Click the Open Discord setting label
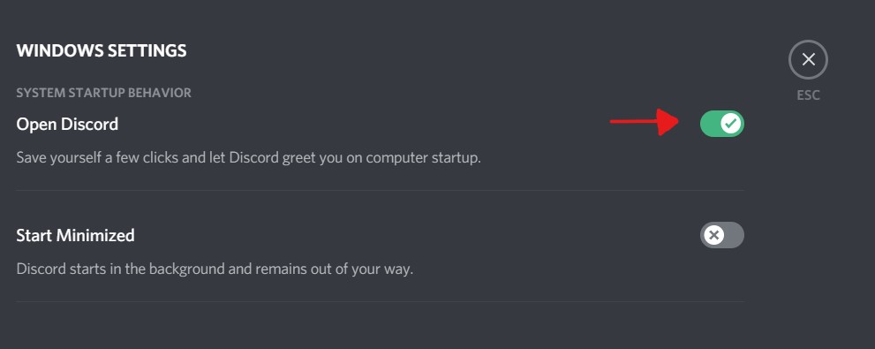875x349 pixels. coord(67,124)
